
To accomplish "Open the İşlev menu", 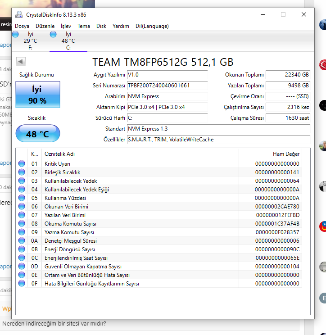I will (66, 26).
